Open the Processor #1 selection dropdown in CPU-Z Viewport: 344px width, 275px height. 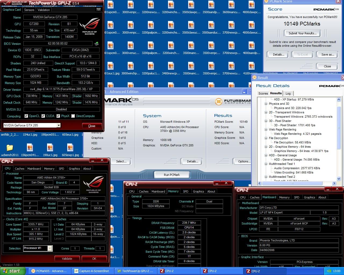[x=50, y=248]
